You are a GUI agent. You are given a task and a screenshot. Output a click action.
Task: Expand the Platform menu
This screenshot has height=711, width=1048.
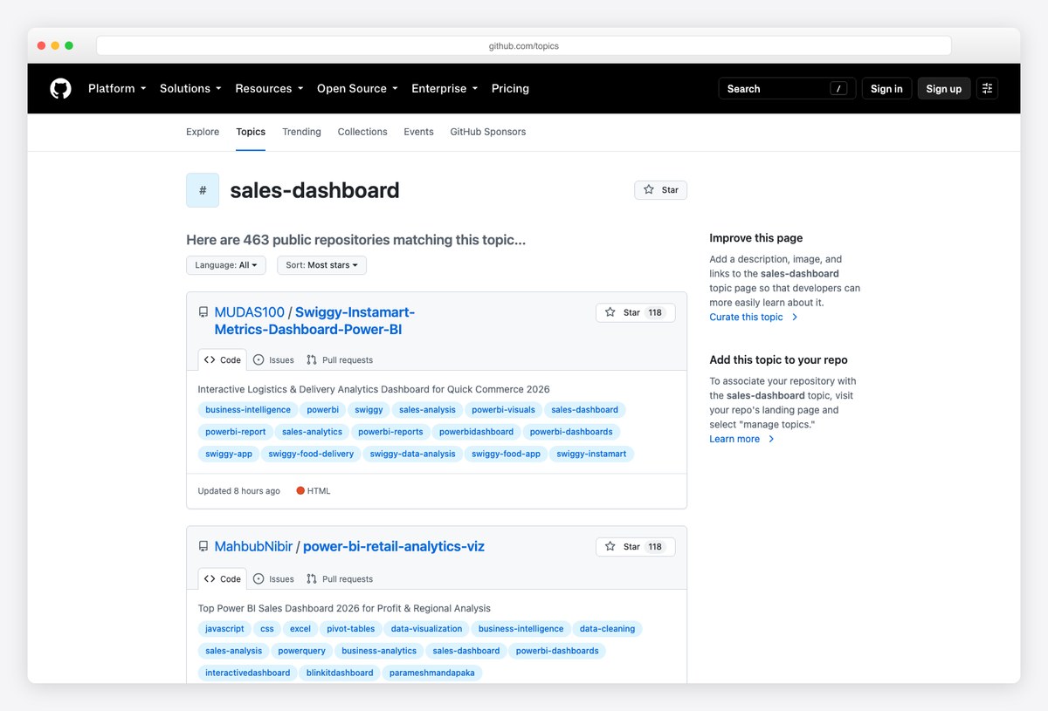(x=117, y=88)
